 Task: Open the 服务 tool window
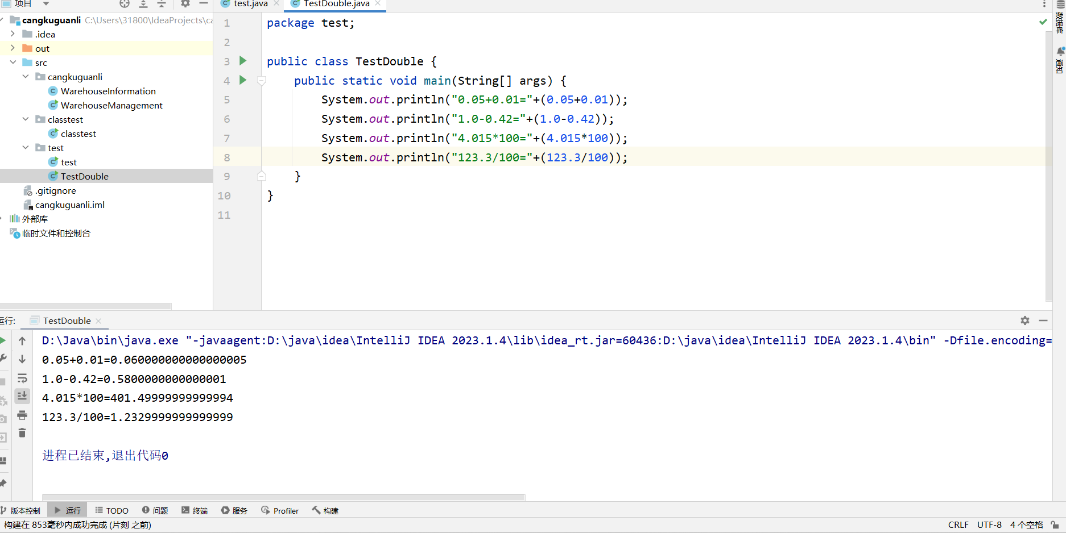pos(234,511)
